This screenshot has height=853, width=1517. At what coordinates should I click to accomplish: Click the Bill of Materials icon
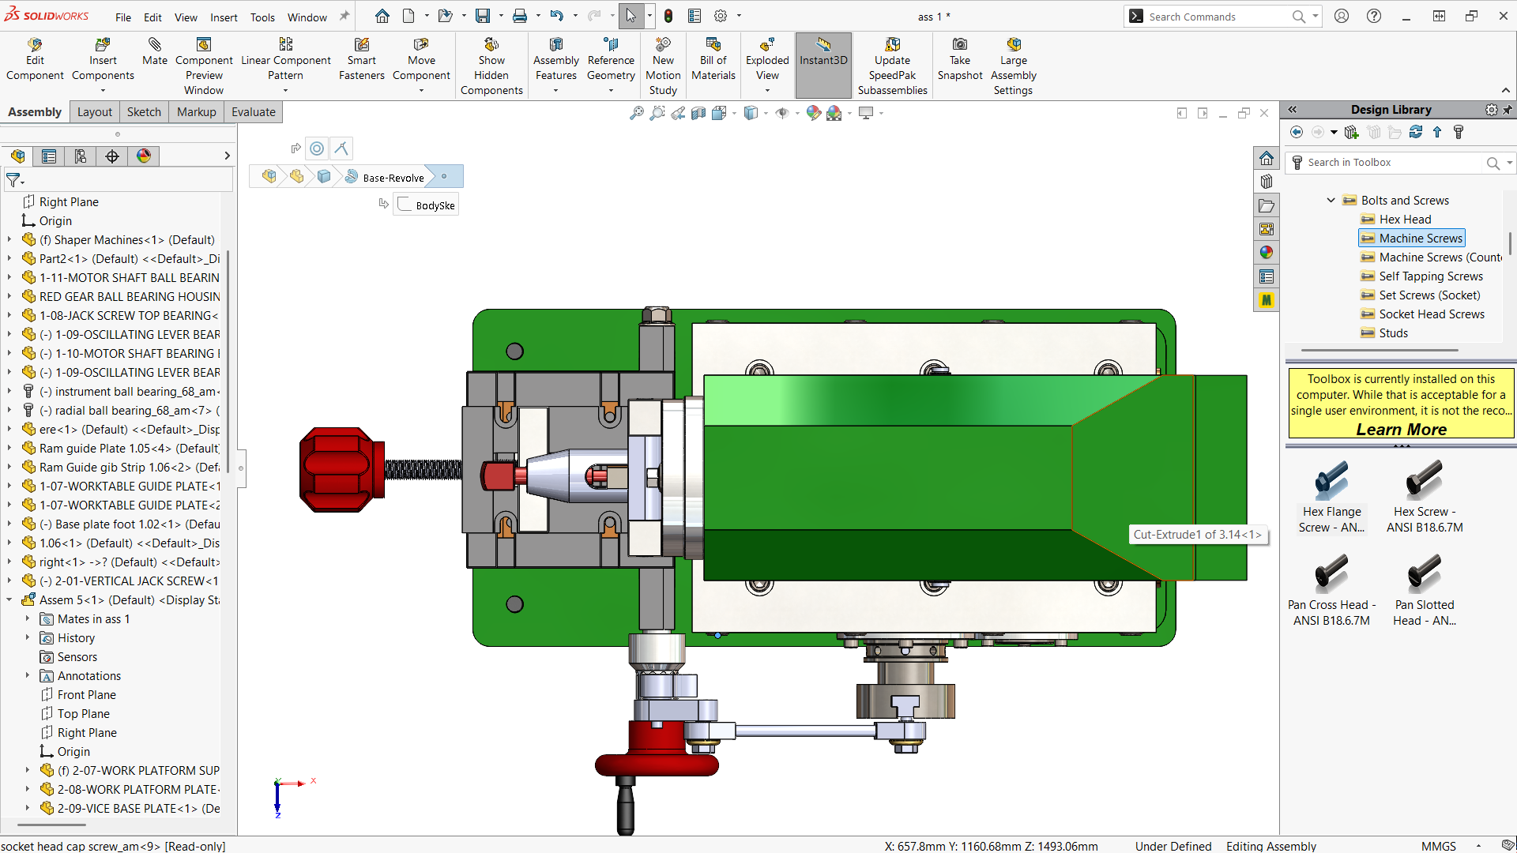pyautogui.click(x=713, y=44)
